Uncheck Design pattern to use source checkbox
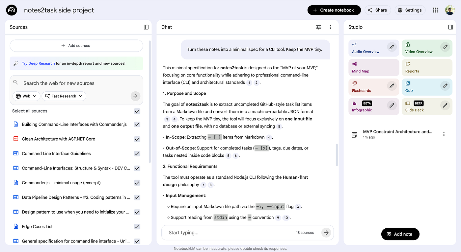 point(137,212)
